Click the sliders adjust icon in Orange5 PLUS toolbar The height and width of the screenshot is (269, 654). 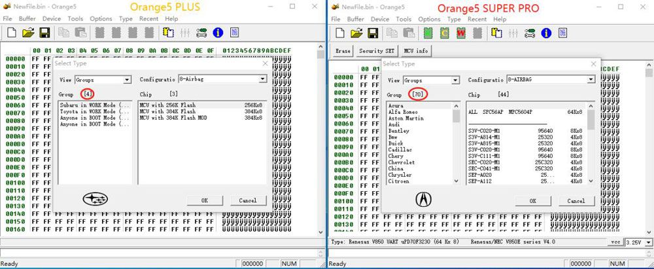185,32
